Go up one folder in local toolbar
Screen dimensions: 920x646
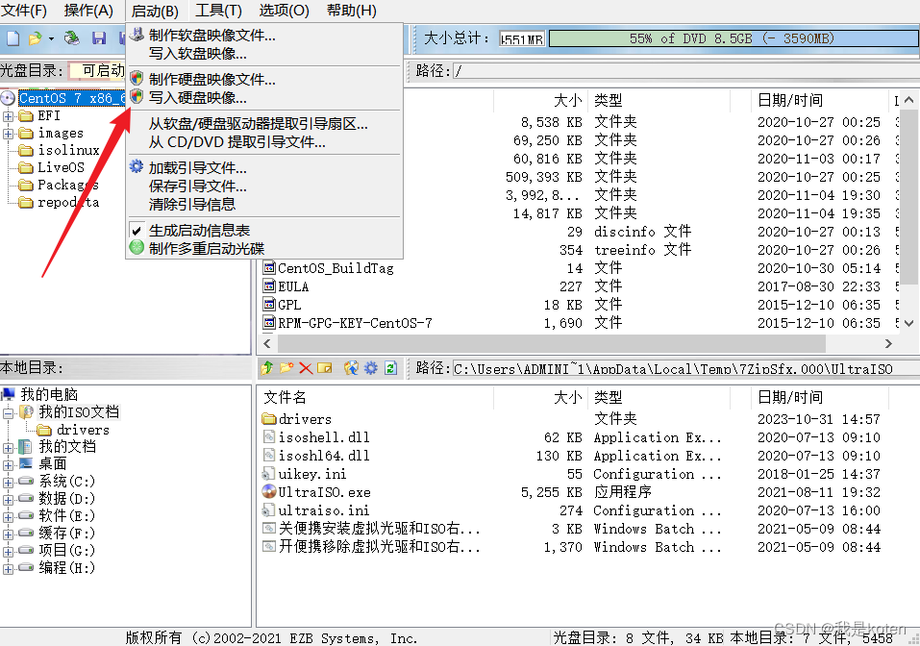tap(267, 368)
